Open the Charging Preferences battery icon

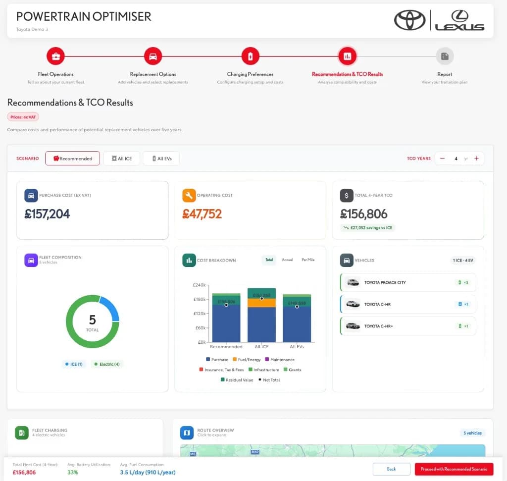point(250,56)
